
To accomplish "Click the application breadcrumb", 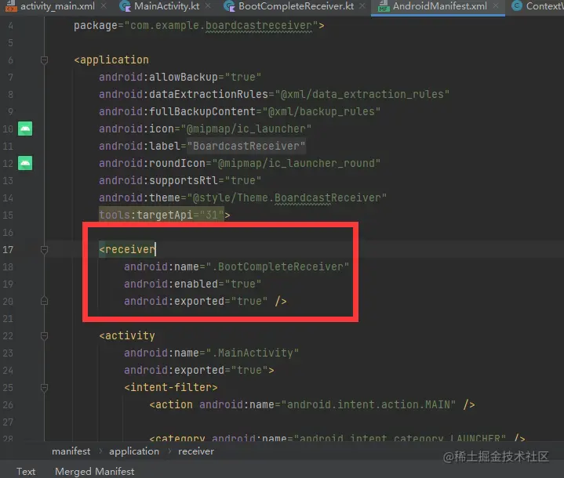I will click(134, 451).
